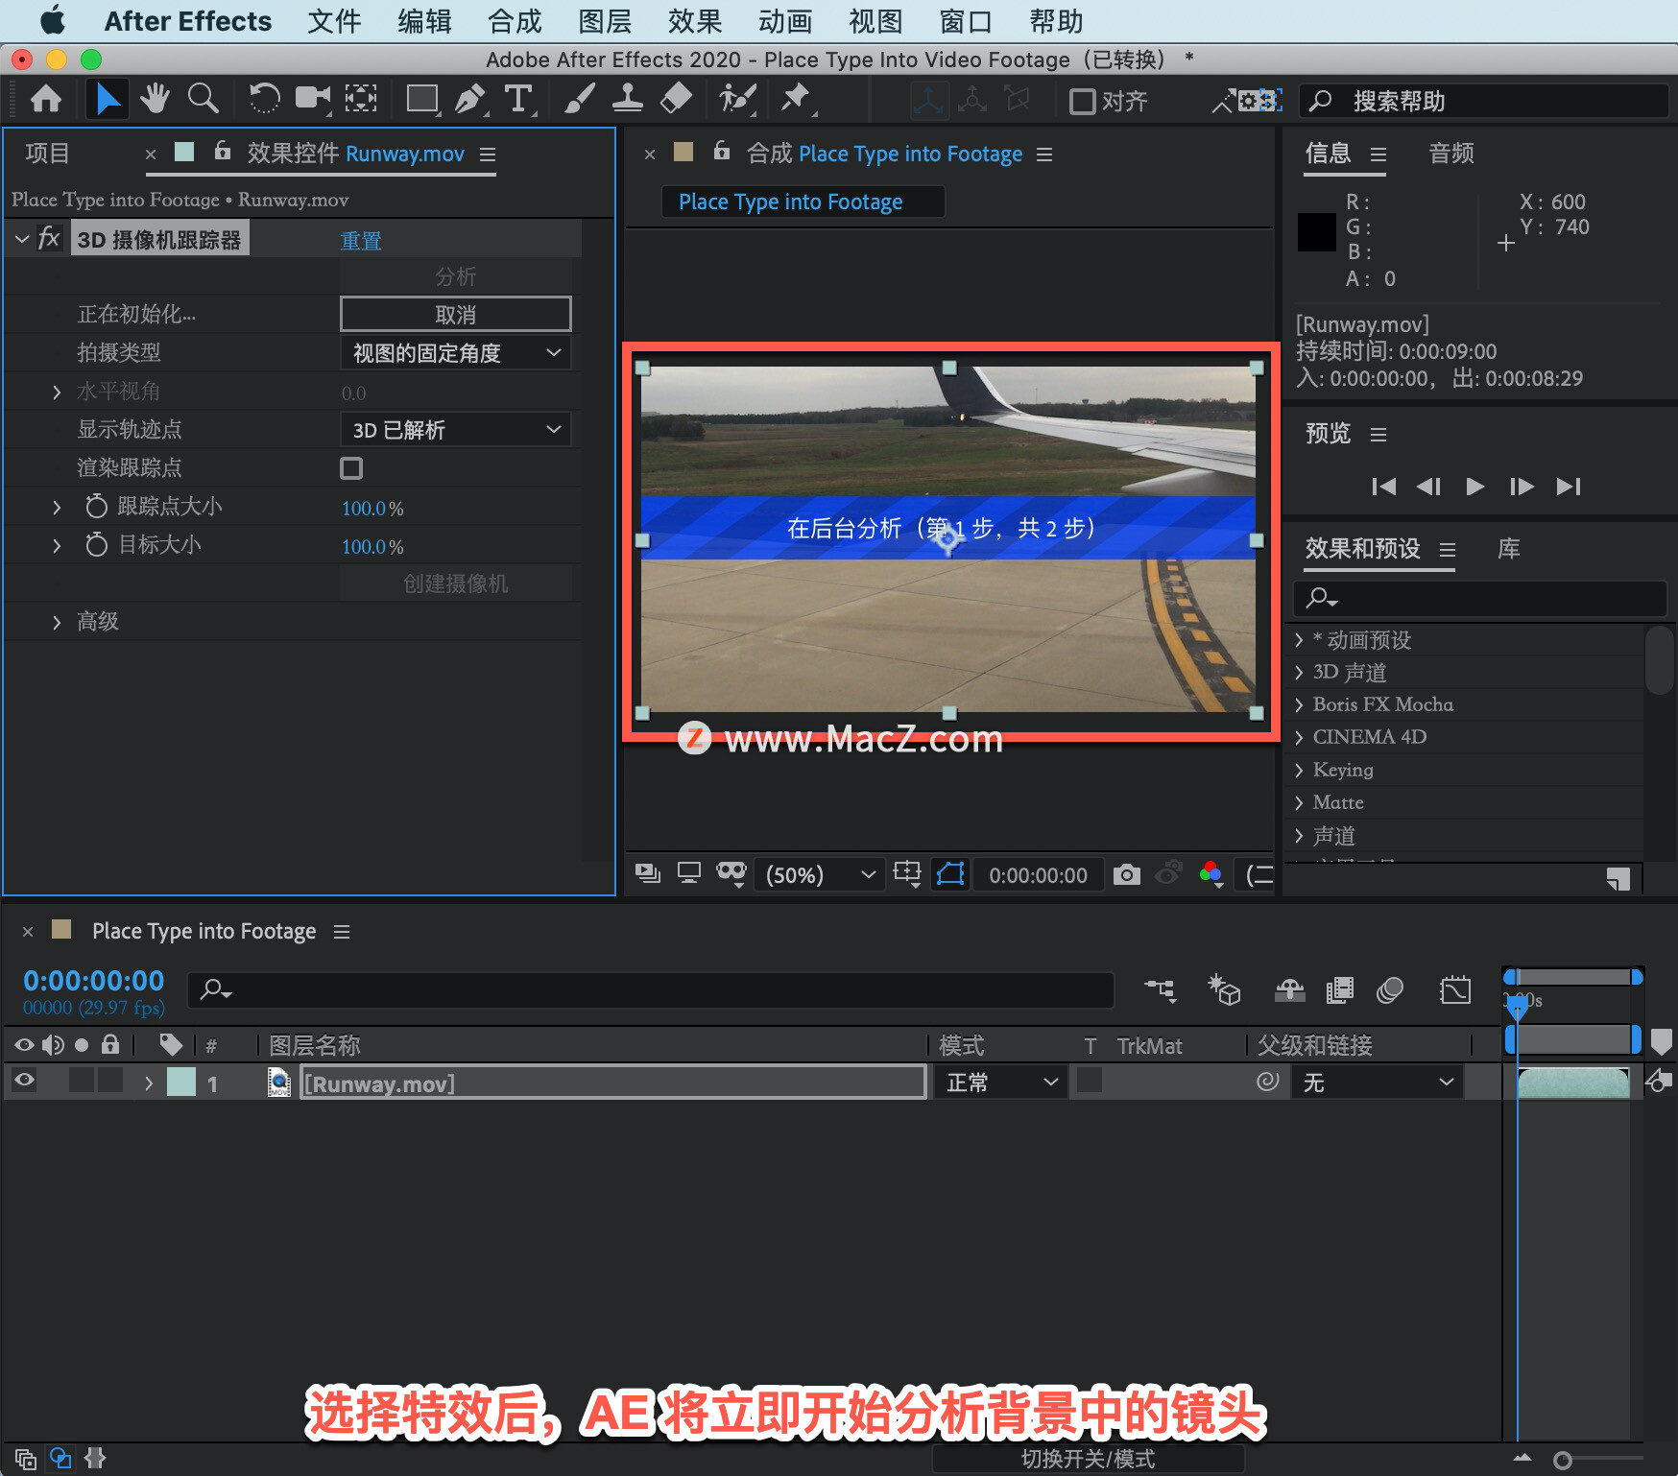Open the 动画 menu
1678x1476 pixels.
[785, 21]
